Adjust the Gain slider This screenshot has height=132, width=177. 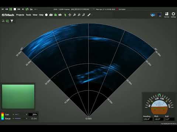pyautogui.click(x=20, y=114)
